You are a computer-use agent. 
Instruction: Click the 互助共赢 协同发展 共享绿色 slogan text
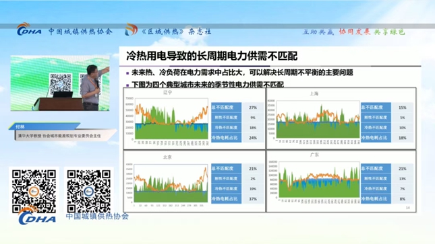click(353, 32)
